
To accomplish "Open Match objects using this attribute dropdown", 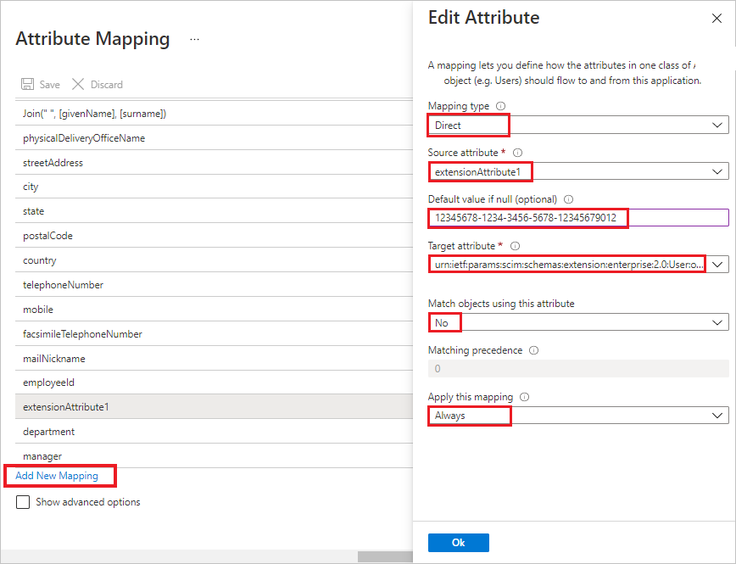I will (578, 322).
